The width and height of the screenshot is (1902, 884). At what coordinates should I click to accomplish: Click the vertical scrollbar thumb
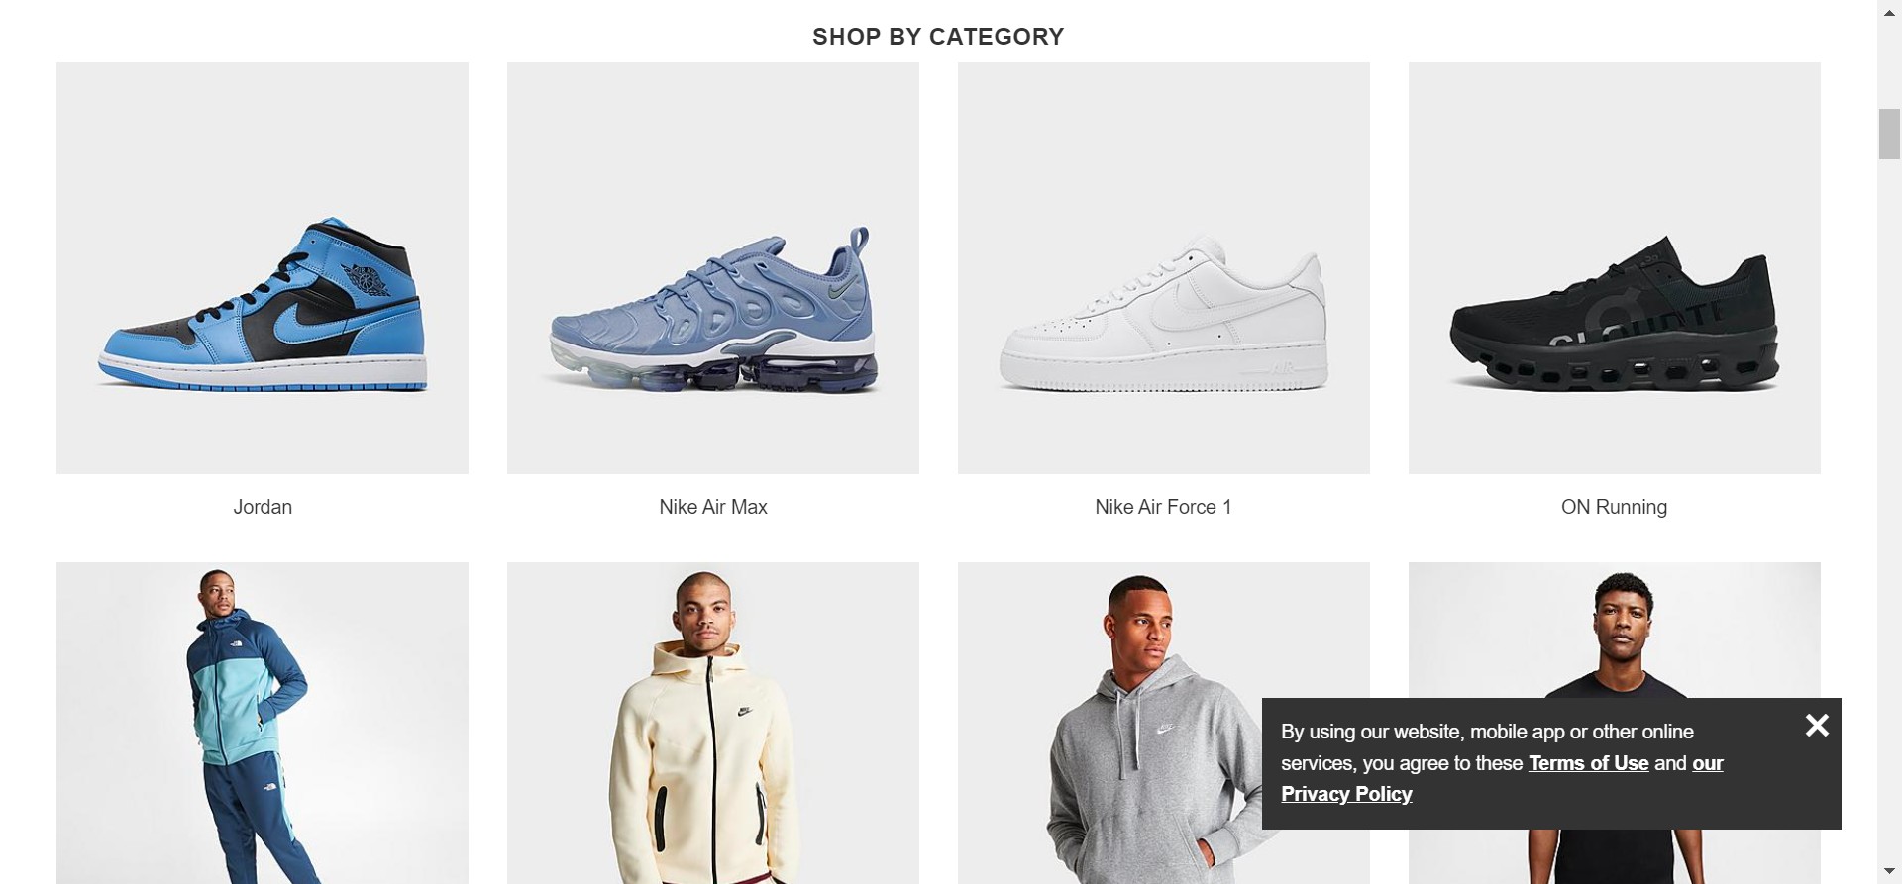coord(1889,134)
